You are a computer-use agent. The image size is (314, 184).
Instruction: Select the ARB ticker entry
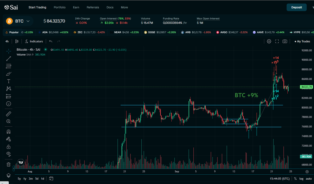(x=196, y=32)
